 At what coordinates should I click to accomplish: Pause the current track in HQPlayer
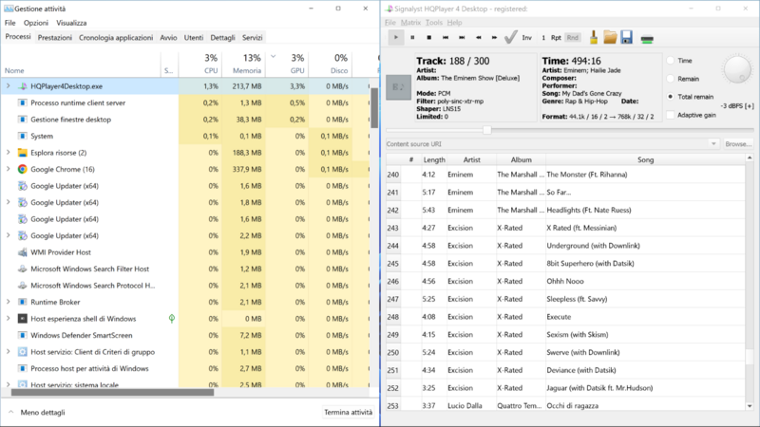pos(412,37)
